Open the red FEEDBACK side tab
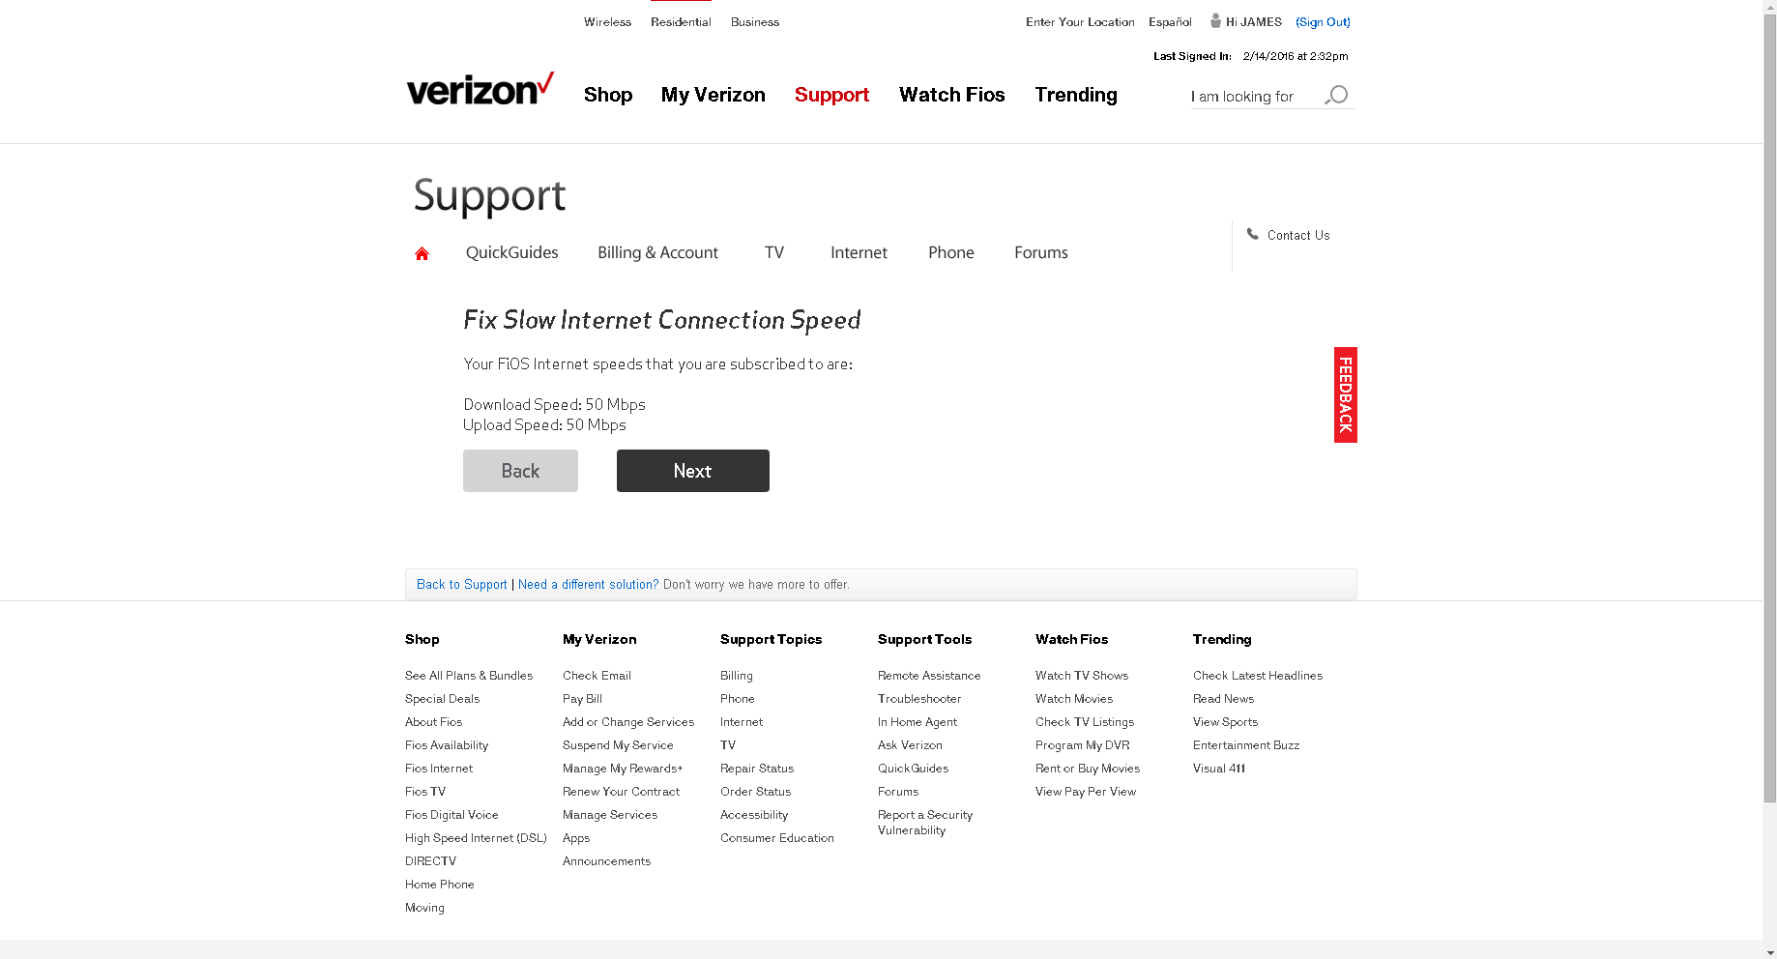The width and height of the screenshot is (1777, 959). (1345, 394)
